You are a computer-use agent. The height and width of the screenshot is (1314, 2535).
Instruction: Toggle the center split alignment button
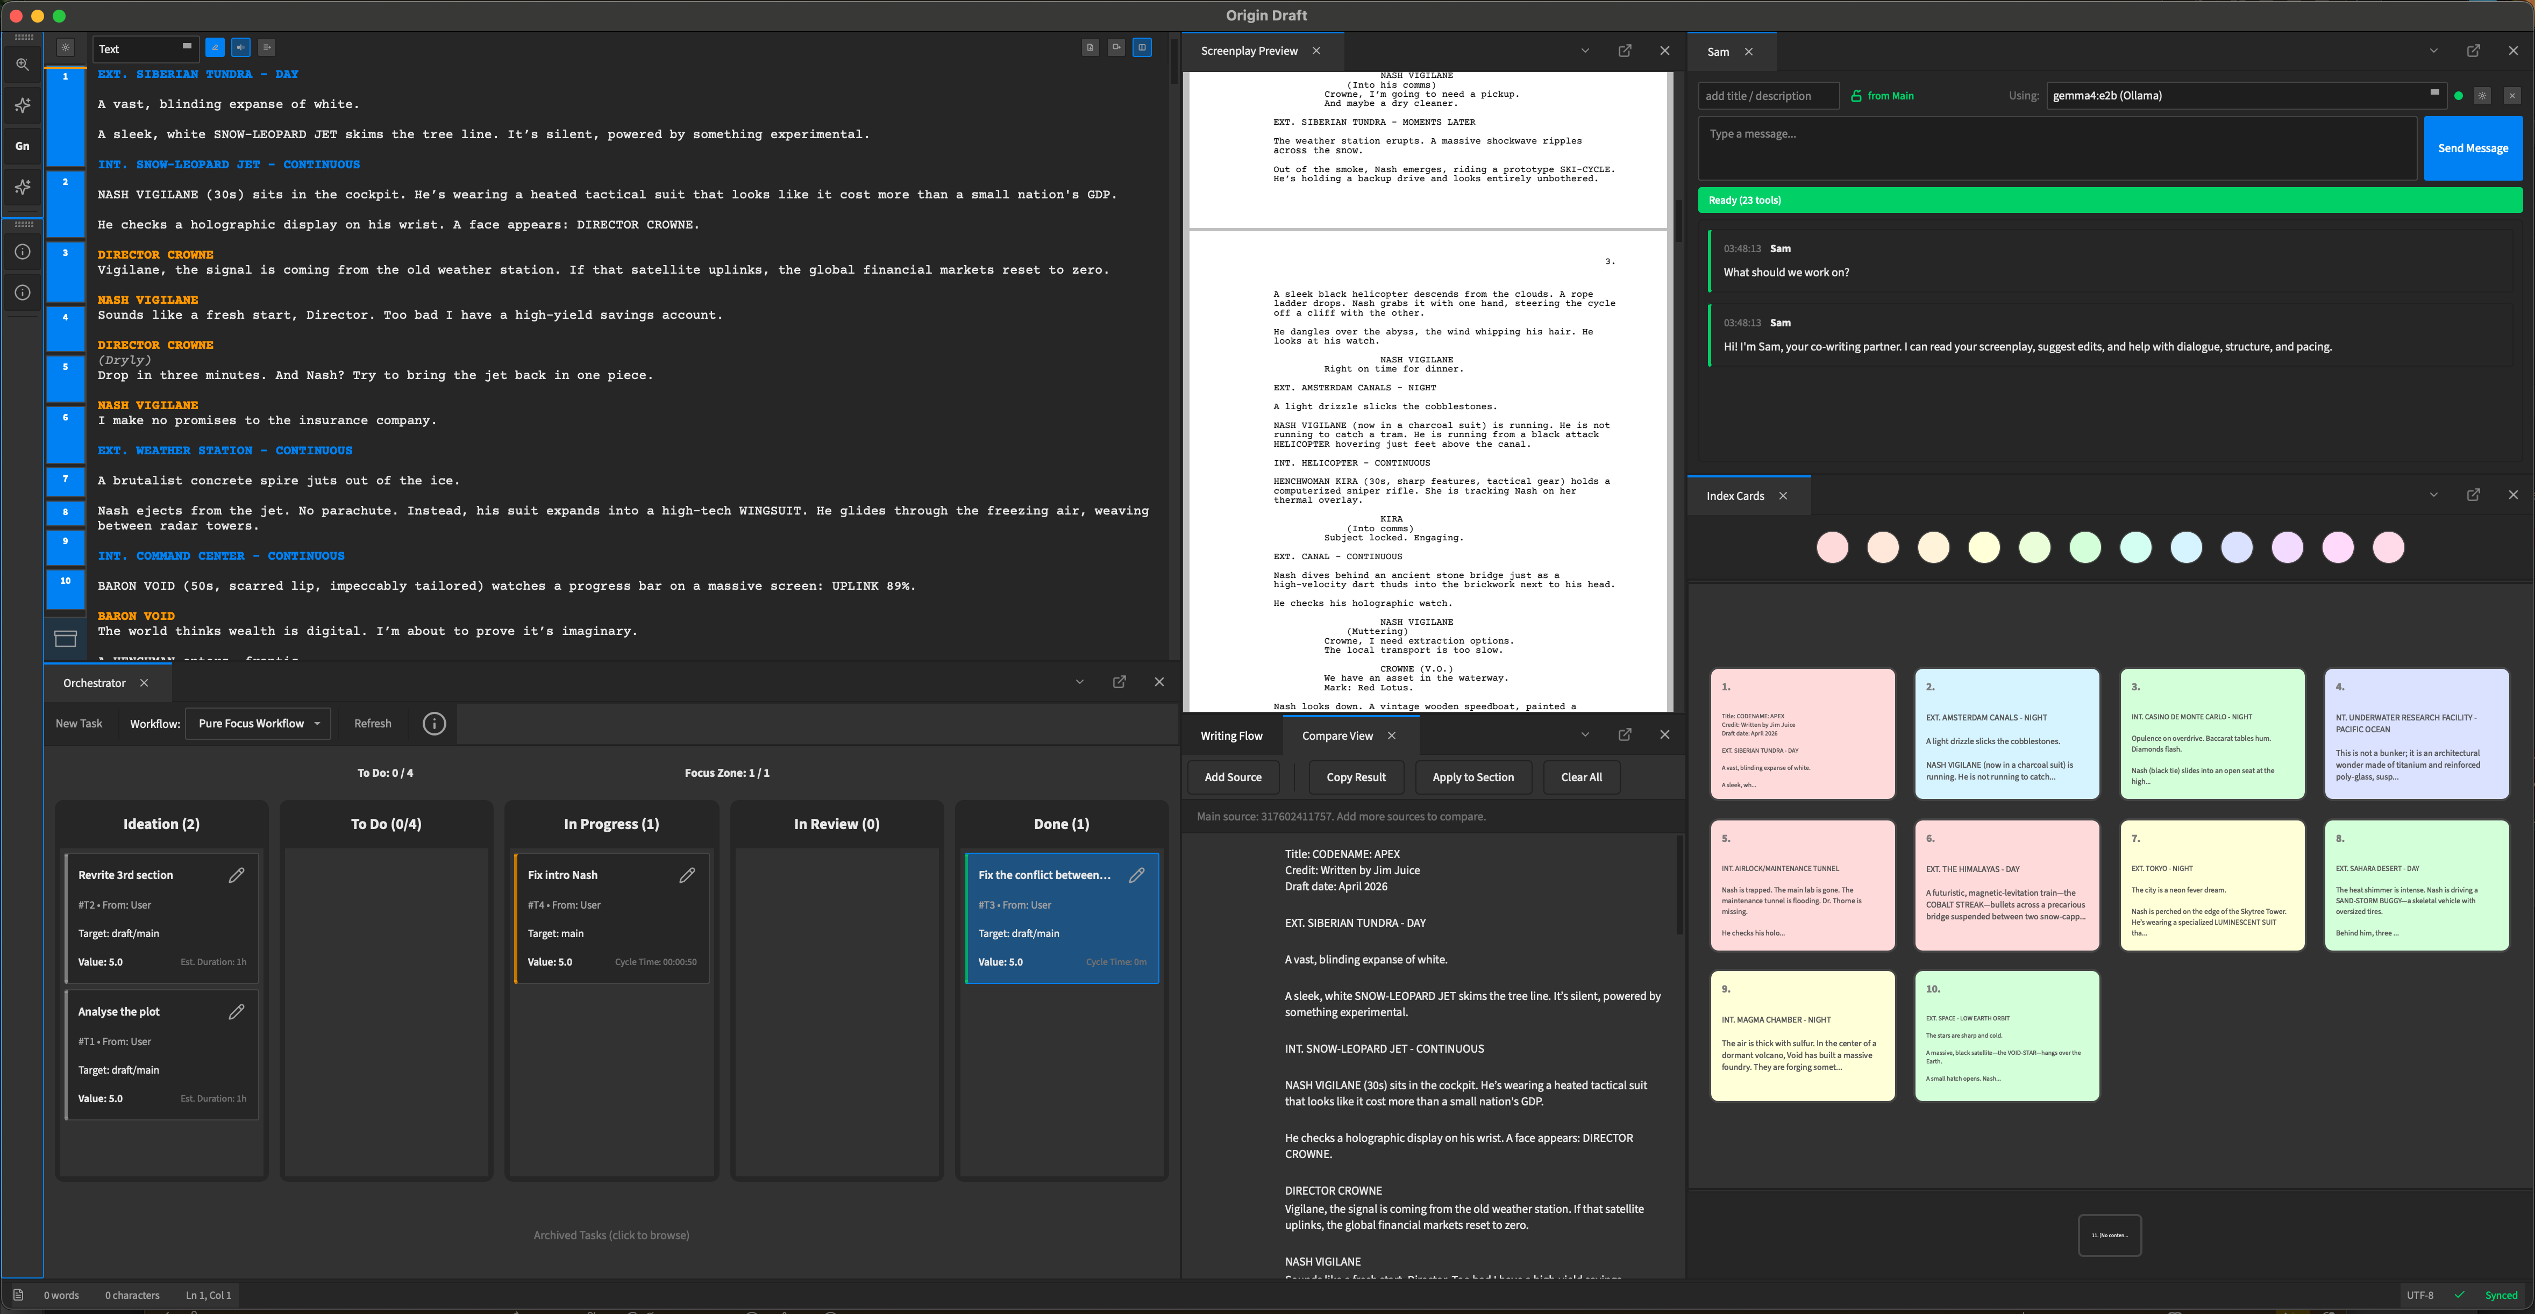click(x=241, y=47)
